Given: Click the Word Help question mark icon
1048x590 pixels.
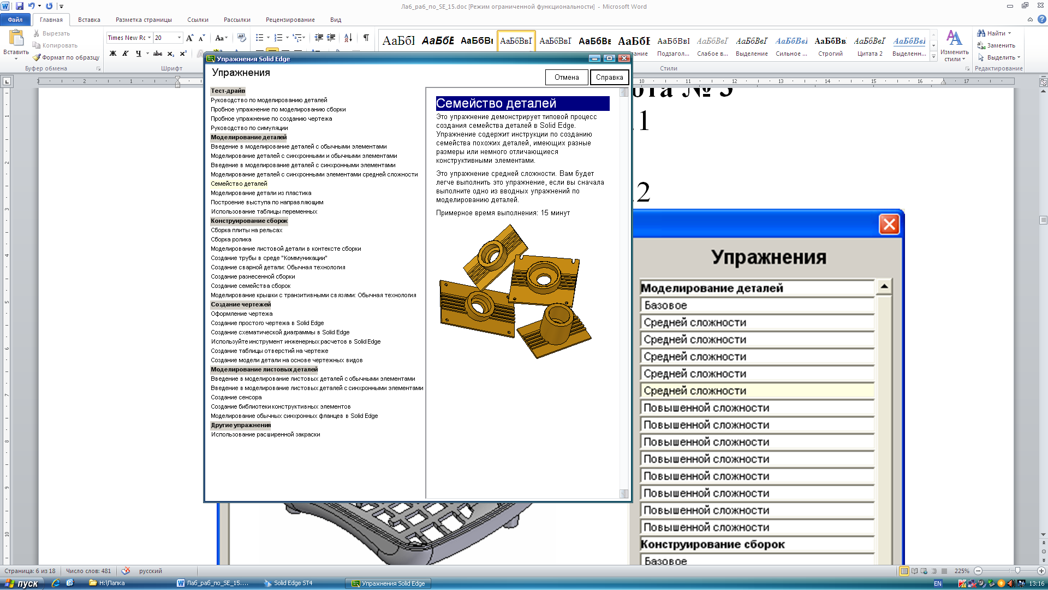Looking at the screenshot, I should [x=1041, y=20].
